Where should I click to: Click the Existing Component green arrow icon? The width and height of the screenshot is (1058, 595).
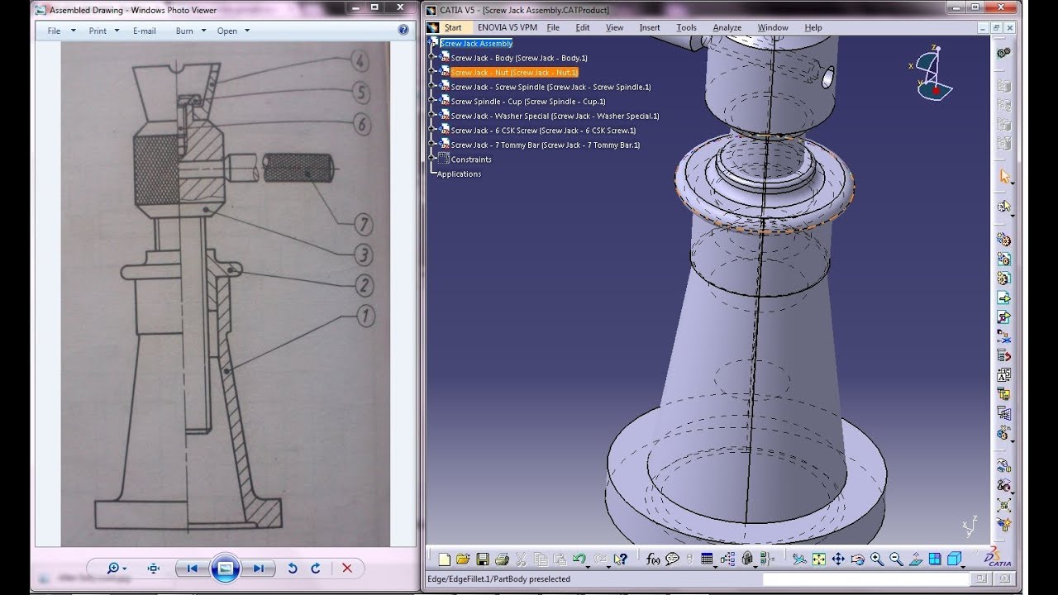pyautogui.click(x=1004, y=297)
